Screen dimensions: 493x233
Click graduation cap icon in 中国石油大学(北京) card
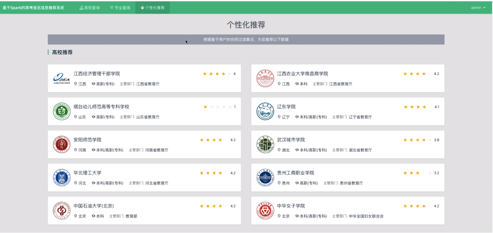tap(93, 216)
